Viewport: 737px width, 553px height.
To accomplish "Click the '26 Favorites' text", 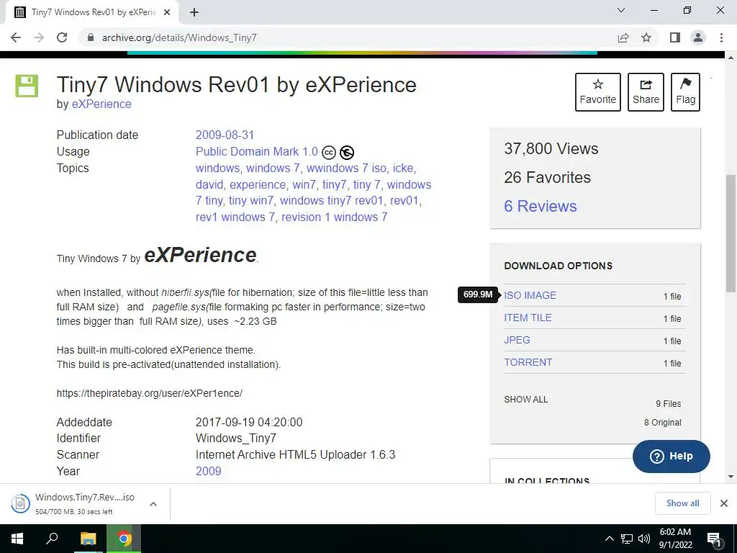I will point(547,177).
